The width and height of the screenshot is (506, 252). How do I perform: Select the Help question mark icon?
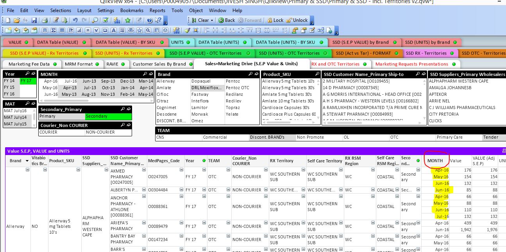click(x=149, y=20)
